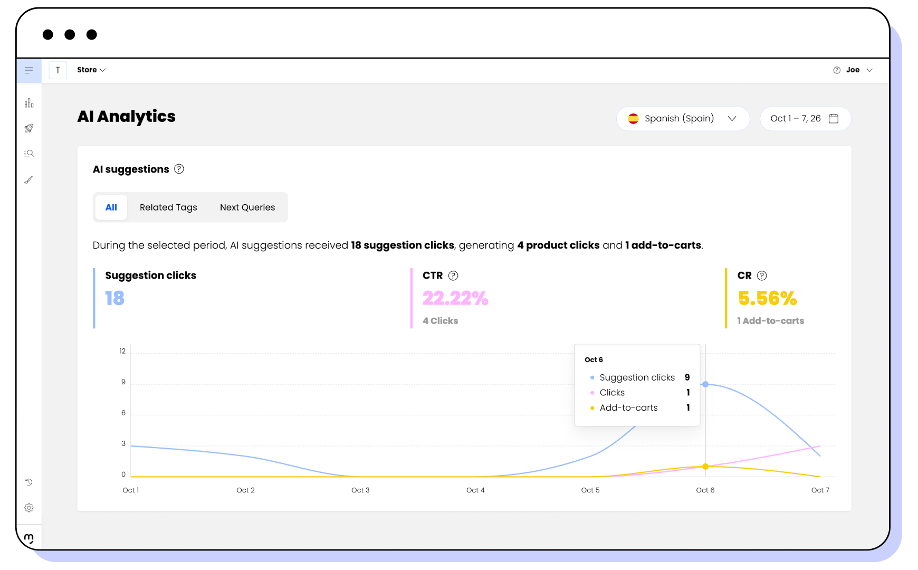The width and height of the screenshot is (918, 570).
Task: Switch to Related Tags tab
Action: (x=168, y=207)
